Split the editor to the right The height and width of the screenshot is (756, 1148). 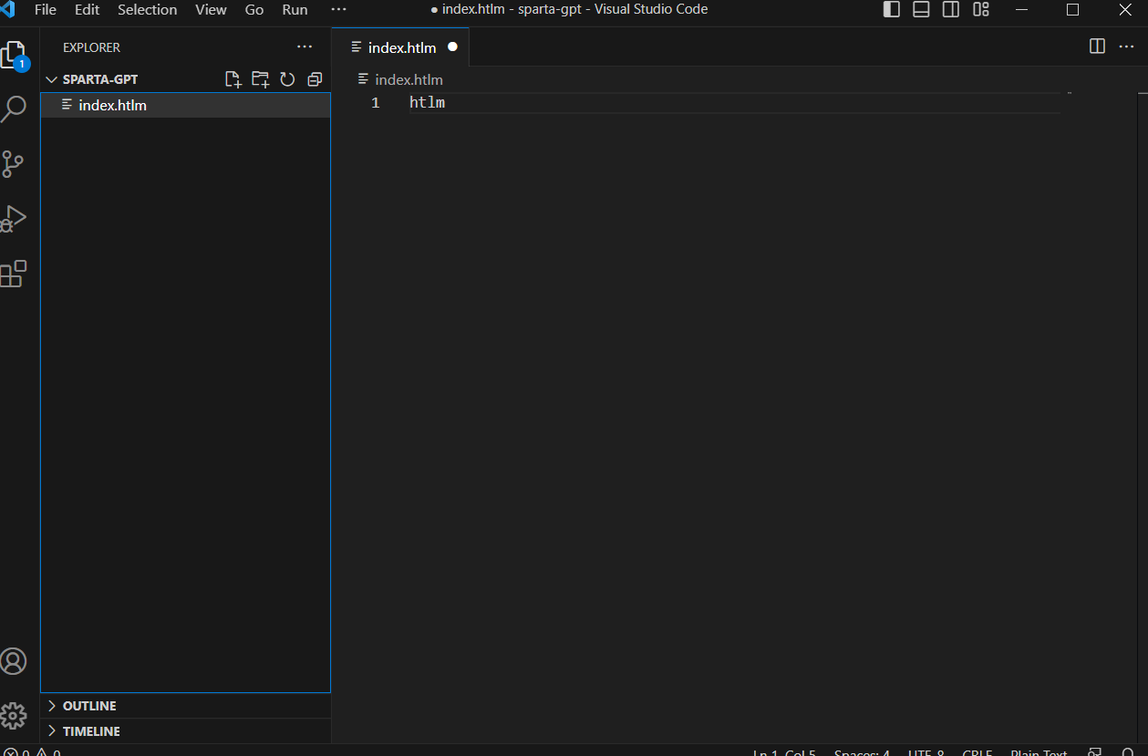point(1098,47)
